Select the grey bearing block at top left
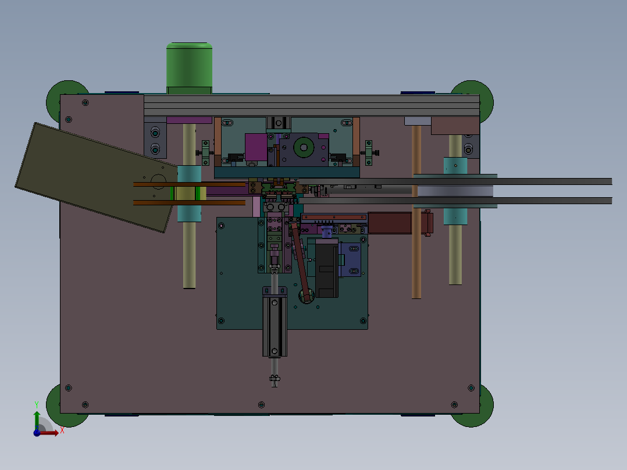Screen dimensions: 627x470 [155, 140]
